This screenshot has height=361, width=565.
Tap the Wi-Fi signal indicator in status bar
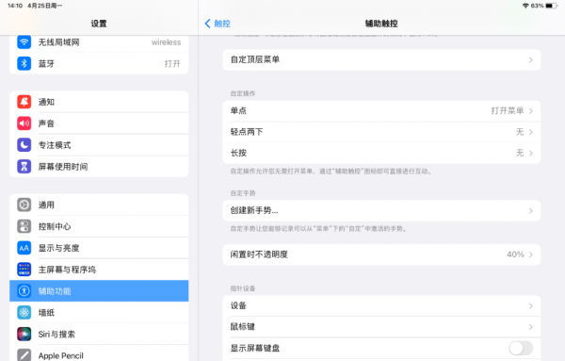click(525, 6)
